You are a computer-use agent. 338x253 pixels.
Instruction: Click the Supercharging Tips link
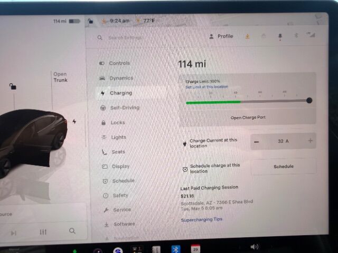click(x=202, y=220)
